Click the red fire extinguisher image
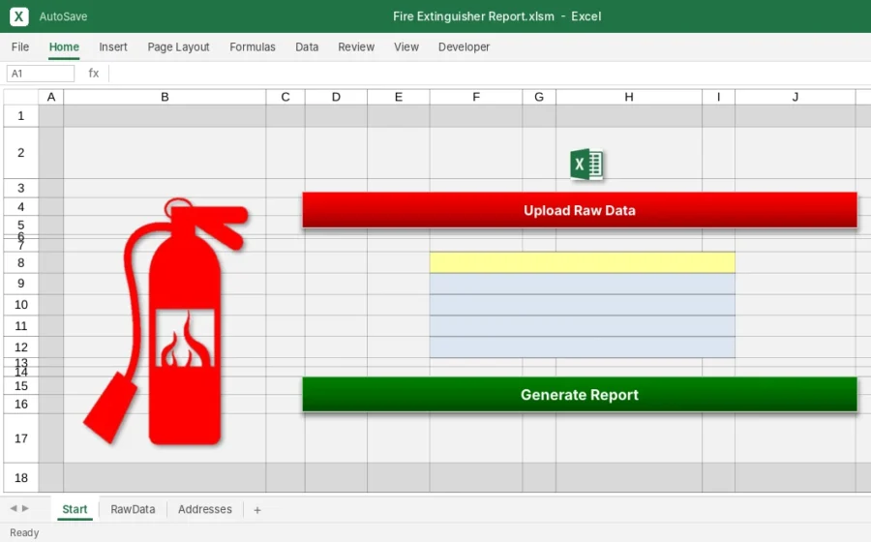Image resolution: width=871 pixels, height=542 pixels. tap(165, 322)
